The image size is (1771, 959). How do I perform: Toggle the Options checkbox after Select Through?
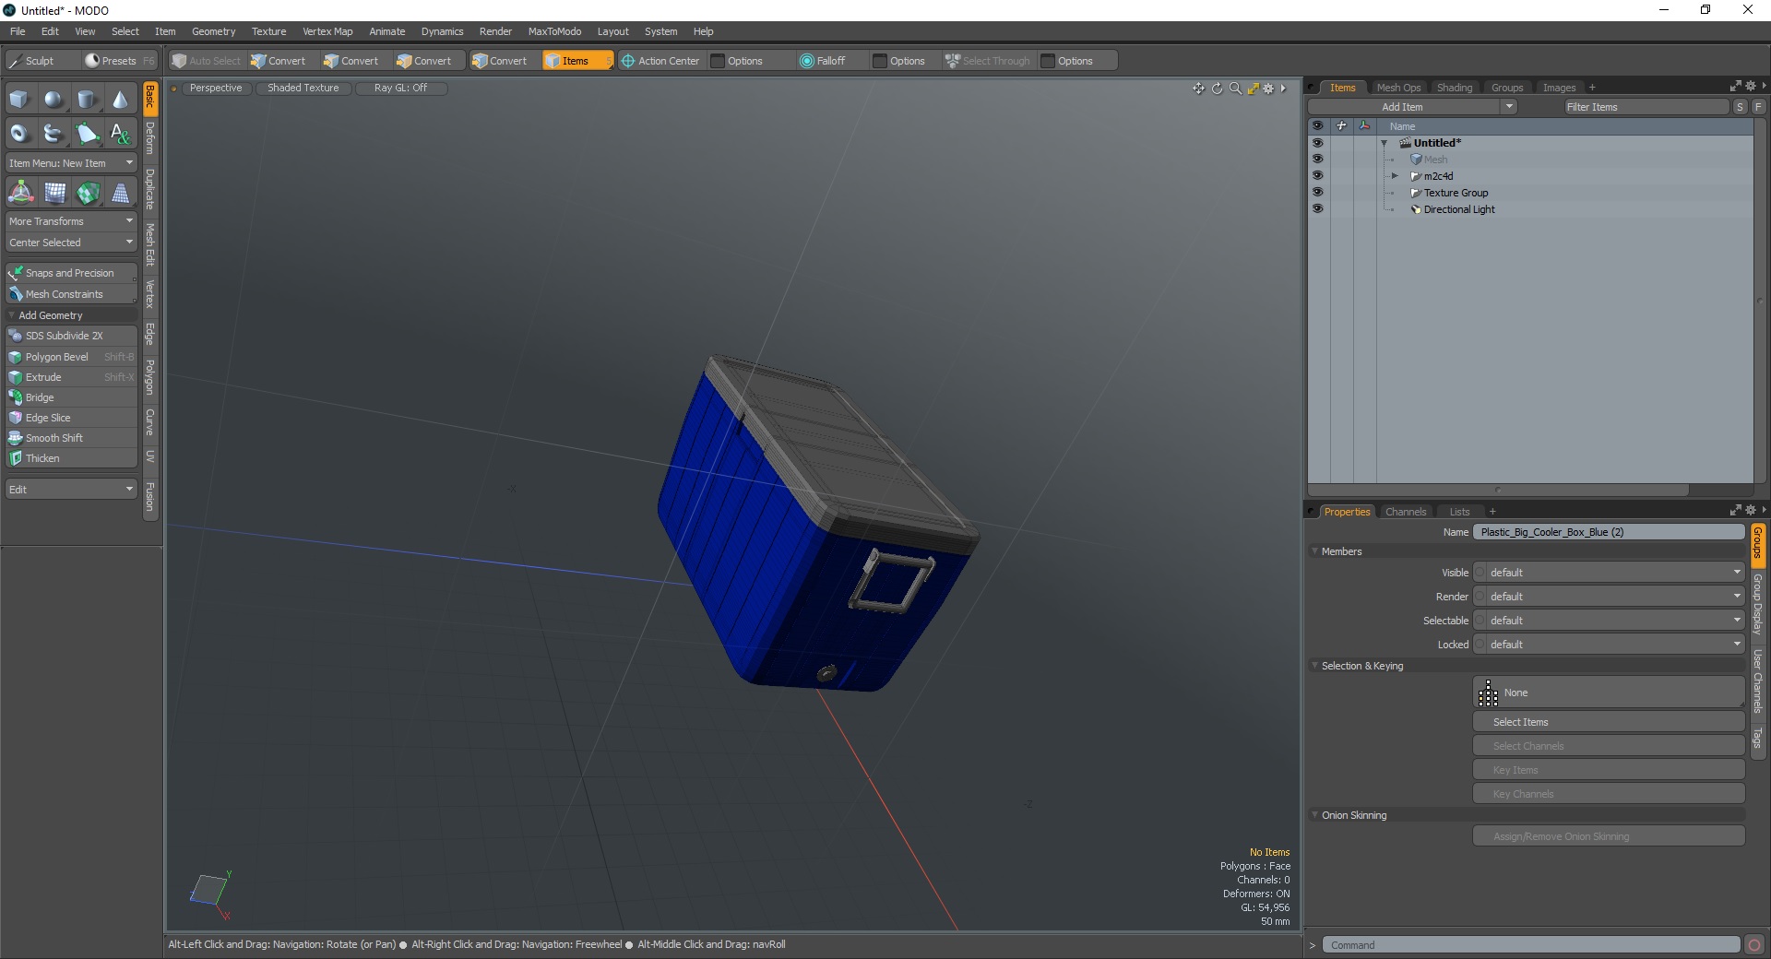click(1048, 61)
